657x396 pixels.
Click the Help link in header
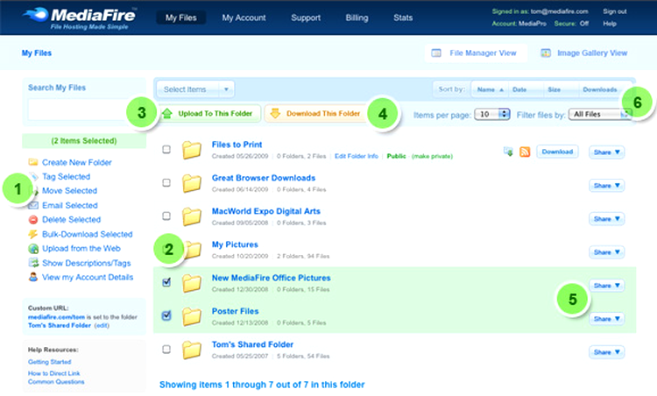click(x=610, y=24)
